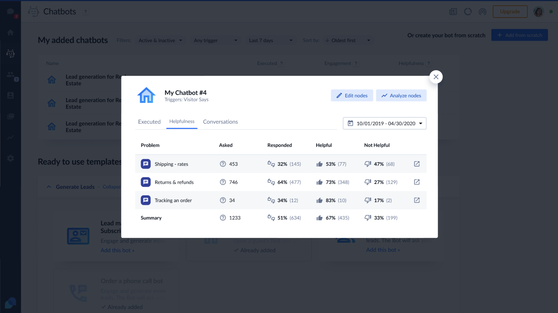558x313 pixels.
Task: Open contacts icon in sidebar
Action: coord(11,95)
